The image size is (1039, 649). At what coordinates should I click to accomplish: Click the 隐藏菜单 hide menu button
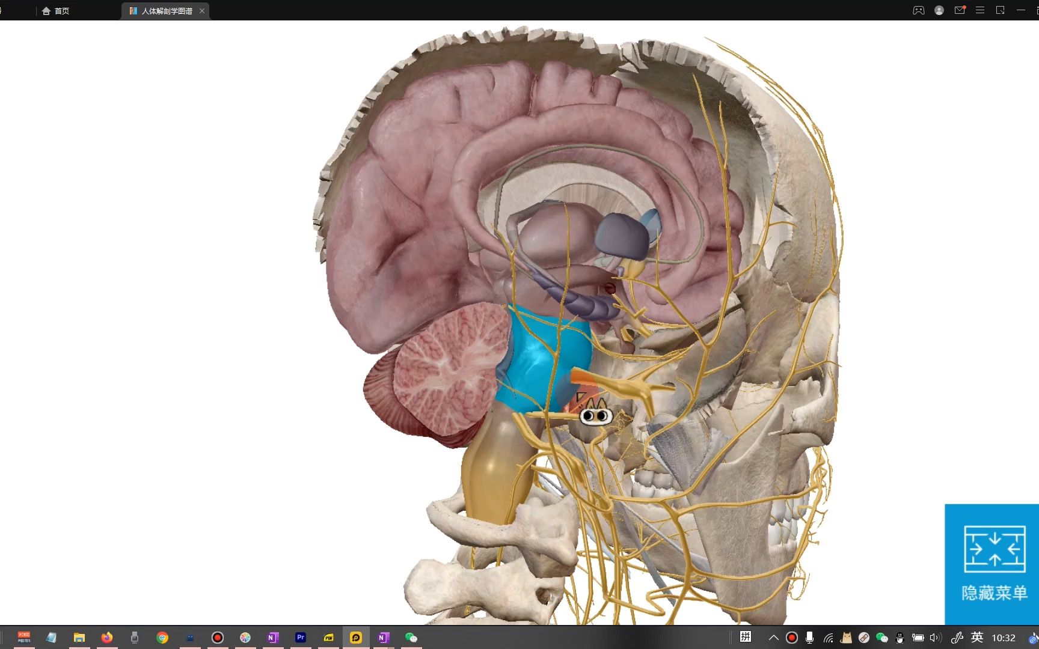click(992, 564)
